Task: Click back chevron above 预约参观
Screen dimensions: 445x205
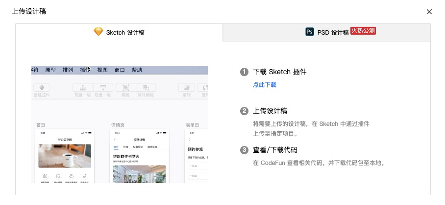Action: [189, 140]
